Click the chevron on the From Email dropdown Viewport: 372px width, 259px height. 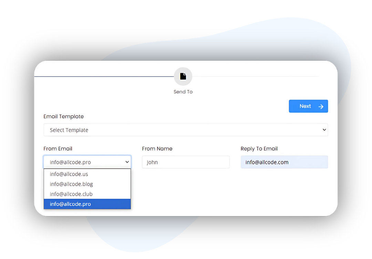127,162
